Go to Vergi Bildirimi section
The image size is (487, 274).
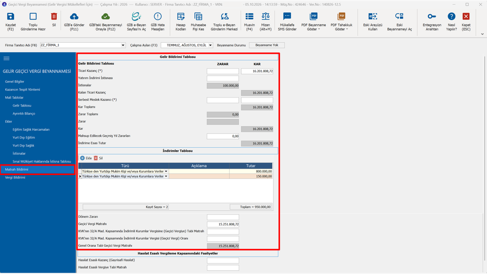coord(15,177)
